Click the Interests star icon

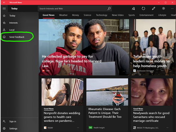click(x=4, y=23)
